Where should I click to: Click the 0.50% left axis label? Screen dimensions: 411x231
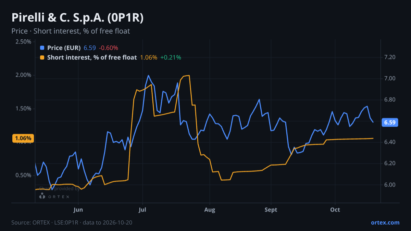tap(23, 175)
